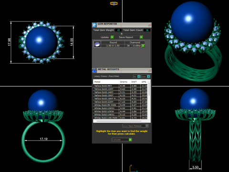229x172 pixels.
Task: Toggle the Oz units switch
Action: tap(137, 76)
